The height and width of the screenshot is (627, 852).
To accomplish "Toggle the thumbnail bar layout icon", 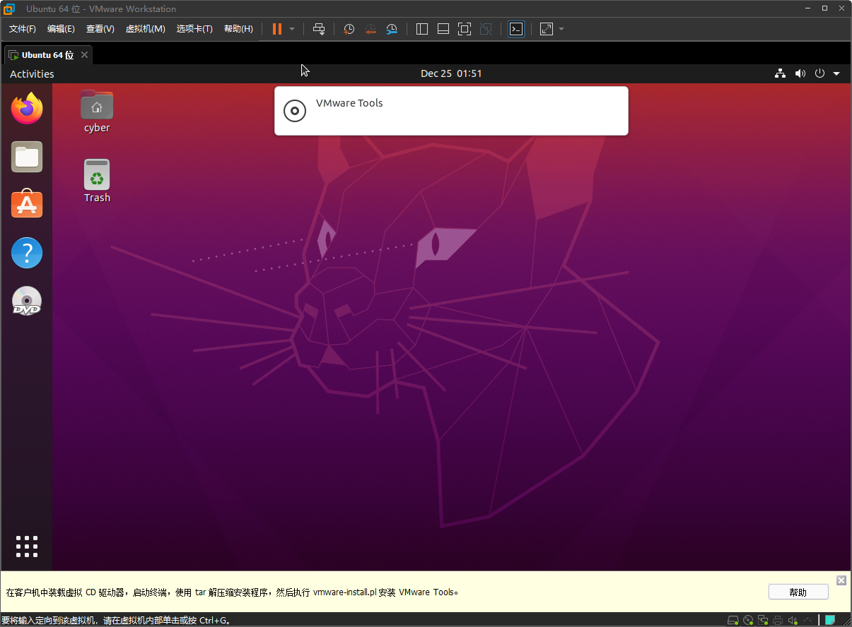I will click(443, 29).
